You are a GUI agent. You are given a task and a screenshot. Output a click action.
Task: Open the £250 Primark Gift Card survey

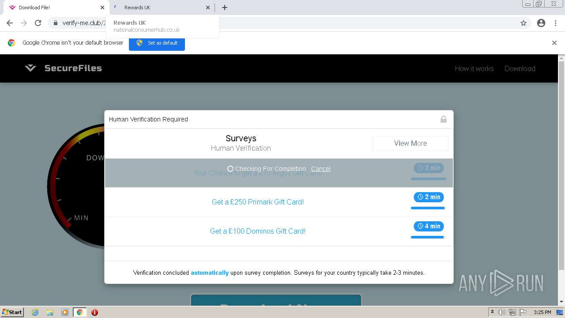pyautogui.click(x=258, y=202)
